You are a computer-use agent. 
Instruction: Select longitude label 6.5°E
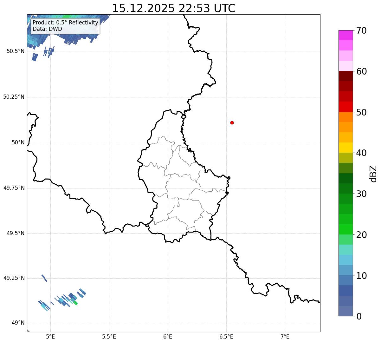226,337
